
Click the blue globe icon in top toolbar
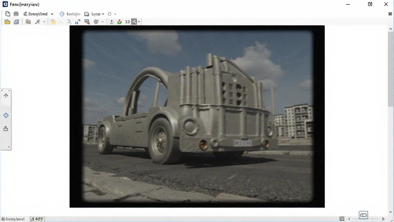point(62,14)
